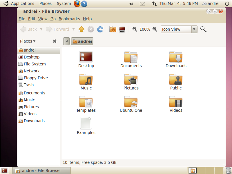This screenshot has width=232, height=174.
Task: Click the volume icon in the top panel
Action: click(131, 3)
